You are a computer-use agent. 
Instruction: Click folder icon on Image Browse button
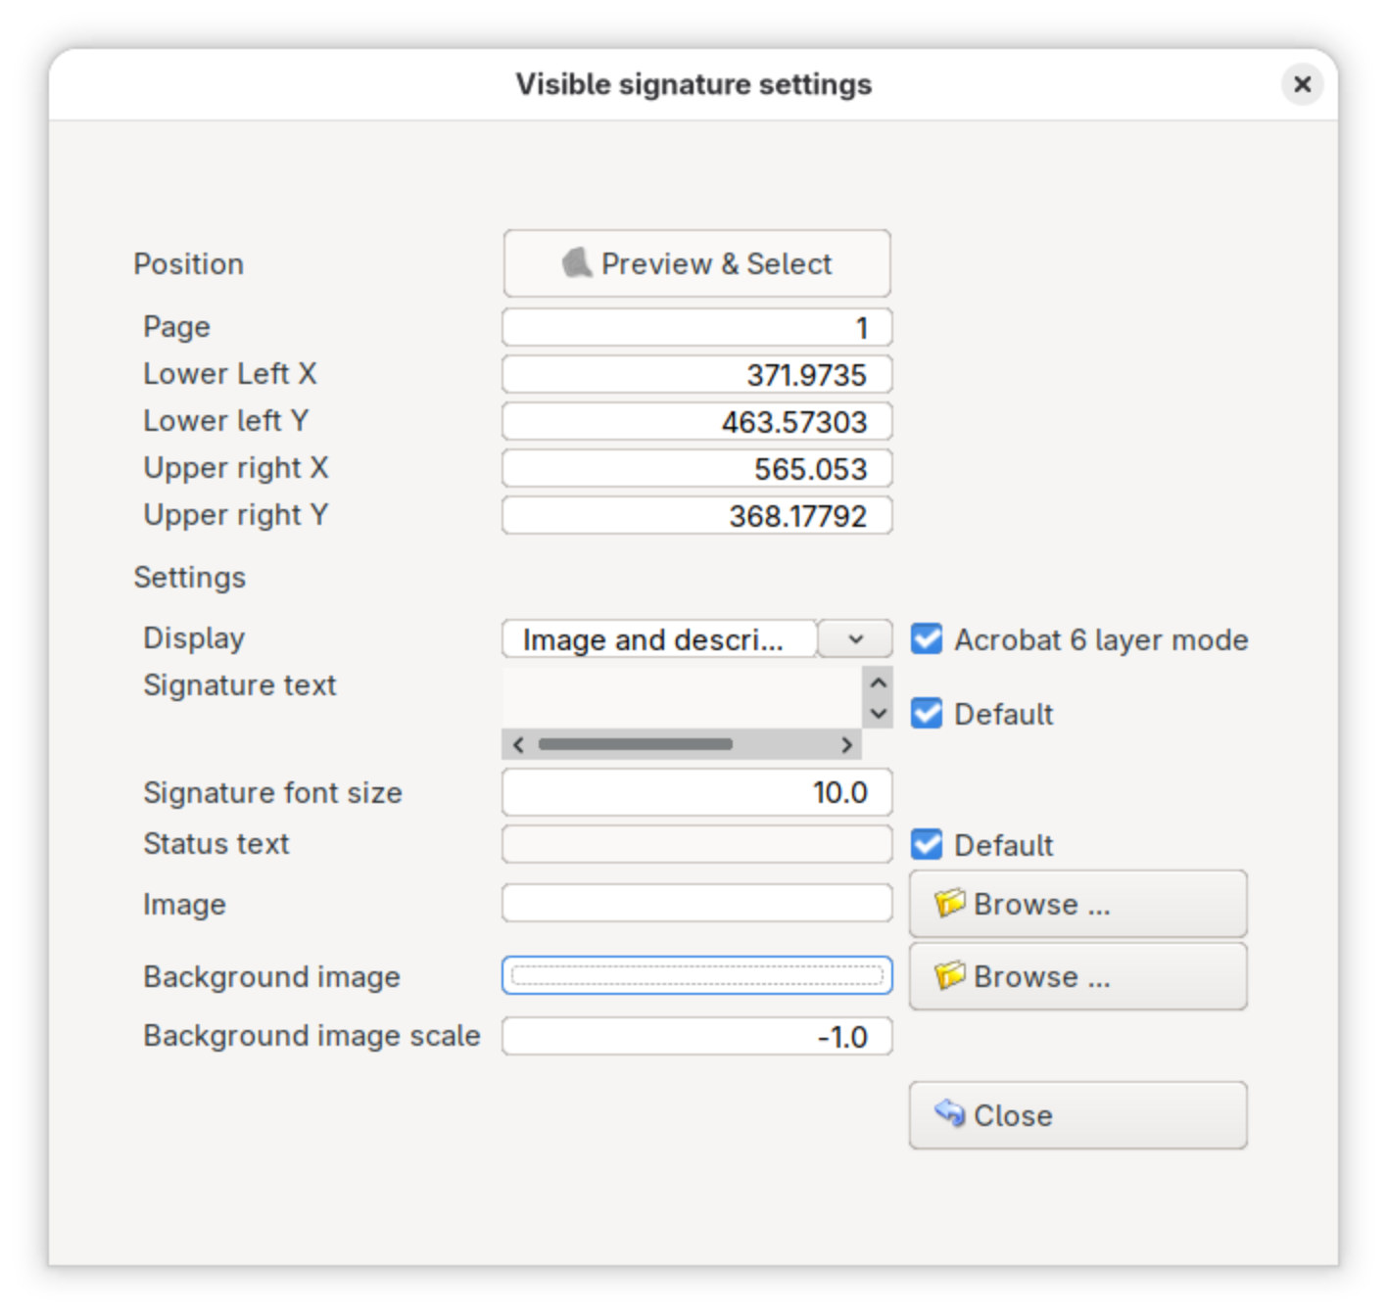pos(948,903)
